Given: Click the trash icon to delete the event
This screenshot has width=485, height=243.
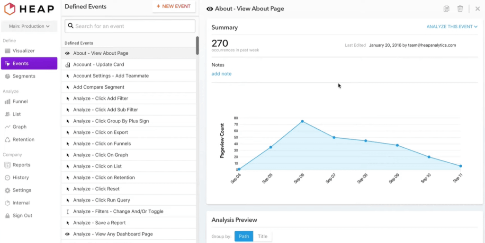Looking at the screenshot, I should [460, 8].
